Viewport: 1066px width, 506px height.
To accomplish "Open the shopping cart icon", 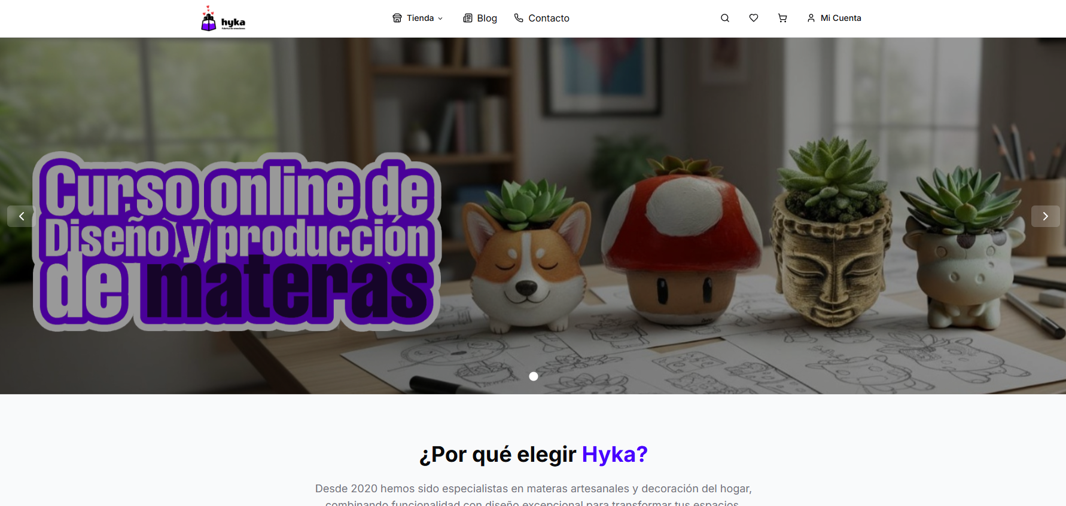I will click(782, 18).
